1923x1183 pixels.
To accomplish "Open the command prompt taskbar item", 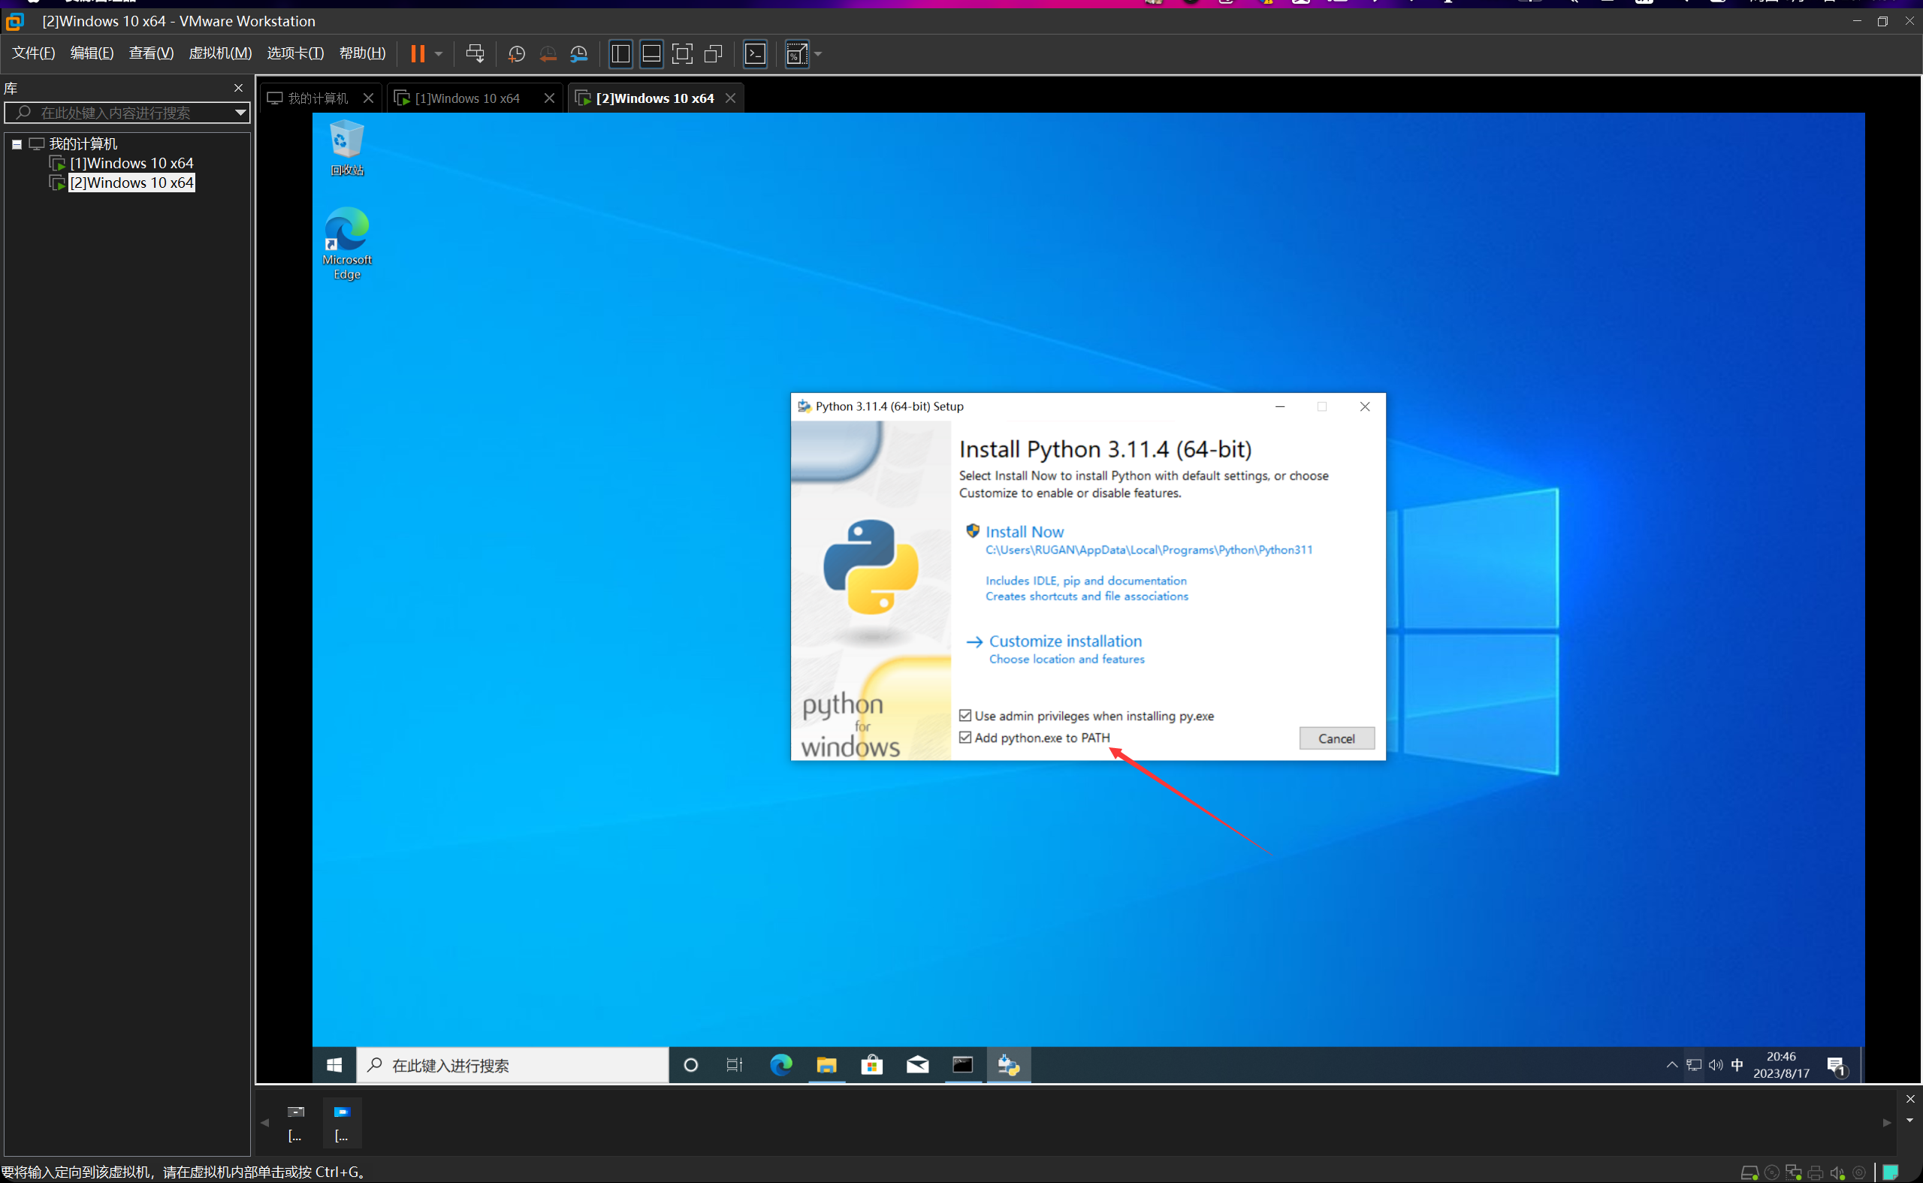I will pos(962,1065).
